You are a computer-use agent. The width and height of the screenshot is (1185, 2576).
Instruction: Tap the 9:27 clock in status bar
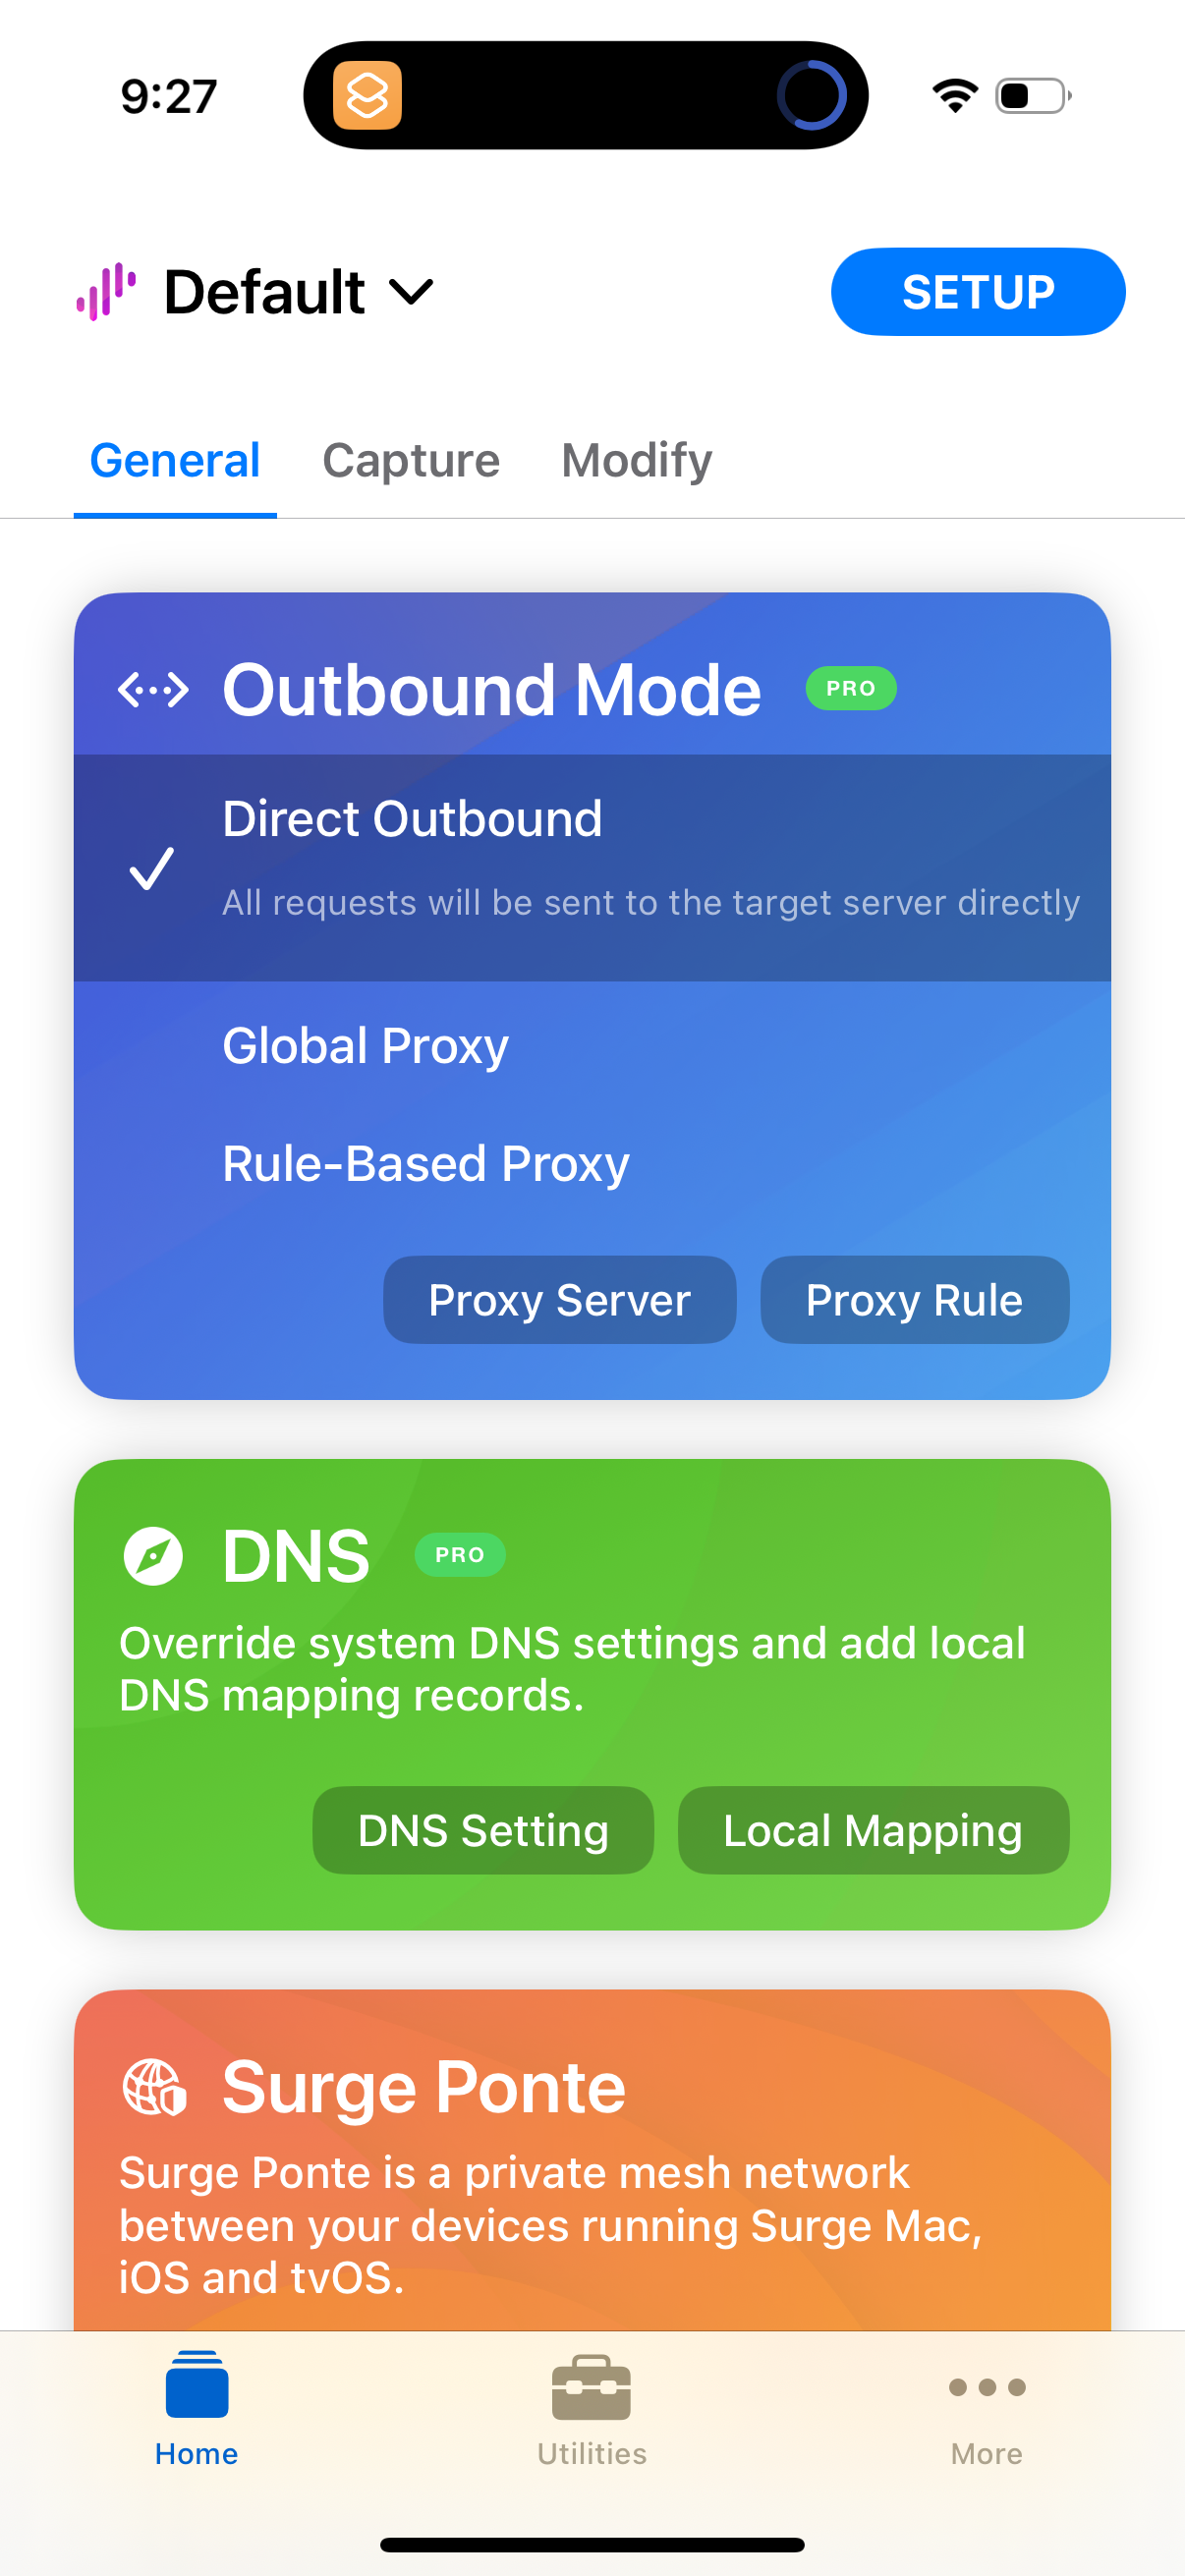click(x=169, y=97)
